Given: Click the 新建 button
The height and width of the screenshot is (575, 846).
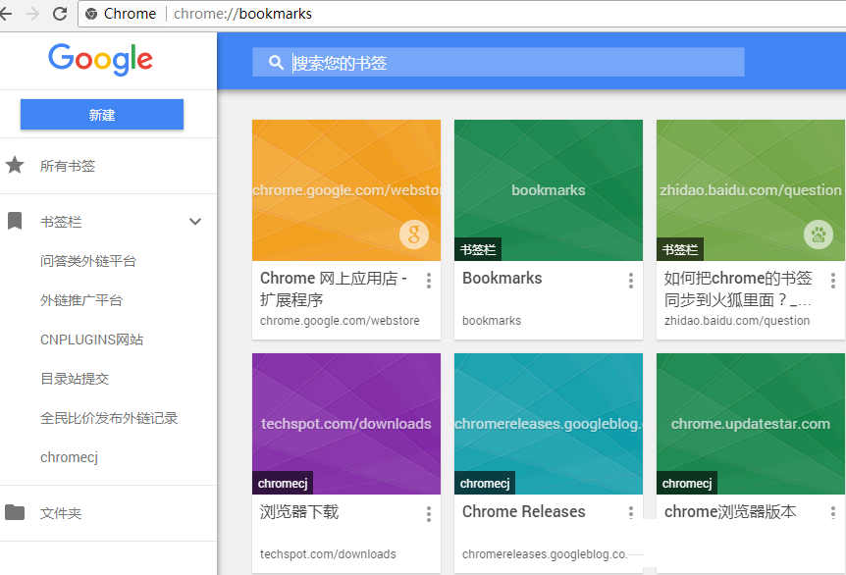Looking at the screenshot, I should [102, 115].
